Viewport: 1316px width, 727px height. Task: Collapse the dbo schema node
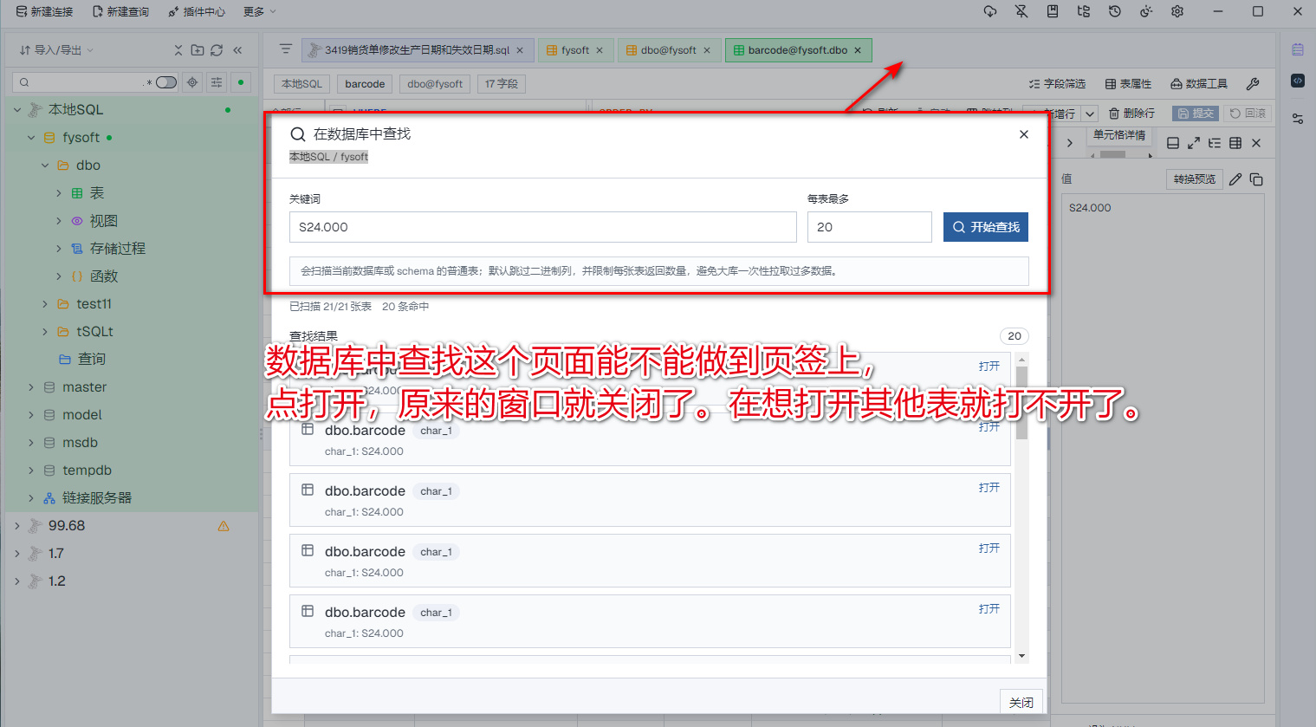(x=45, y=166)
